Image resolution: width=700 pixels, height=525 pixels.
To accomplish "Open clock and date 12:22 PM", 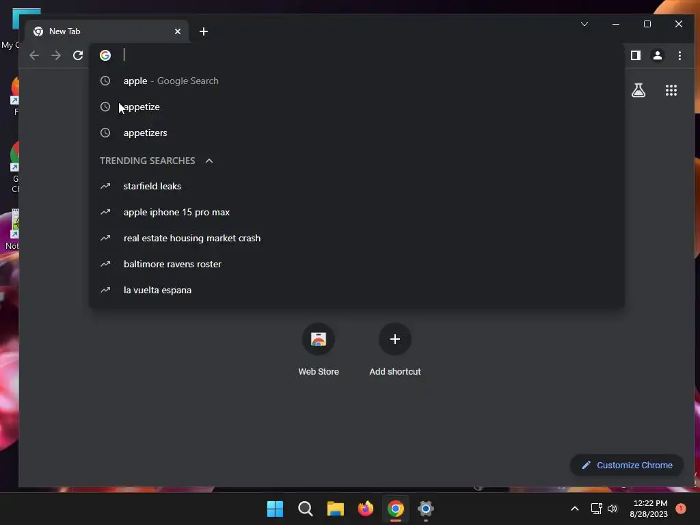I will coord(649,509).
